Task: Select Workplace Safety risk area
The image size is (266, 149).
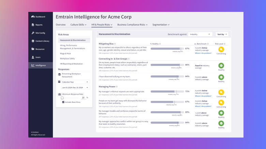Action: coord(67,59)
